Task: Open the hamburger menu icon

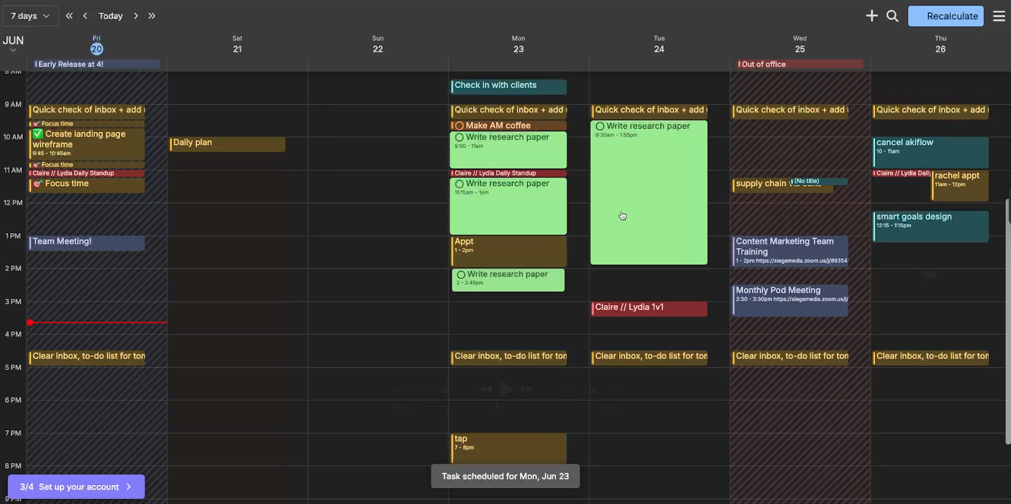Action: coord(999,16)
